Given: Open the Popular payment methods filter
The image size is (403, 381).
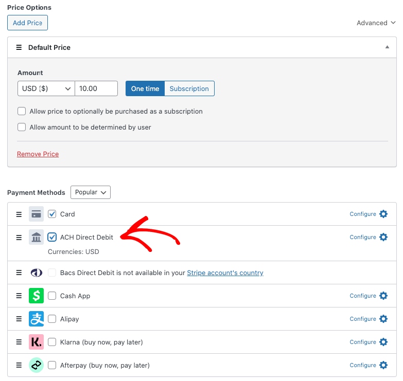Looking at the screenshot, I should [91, 192].
